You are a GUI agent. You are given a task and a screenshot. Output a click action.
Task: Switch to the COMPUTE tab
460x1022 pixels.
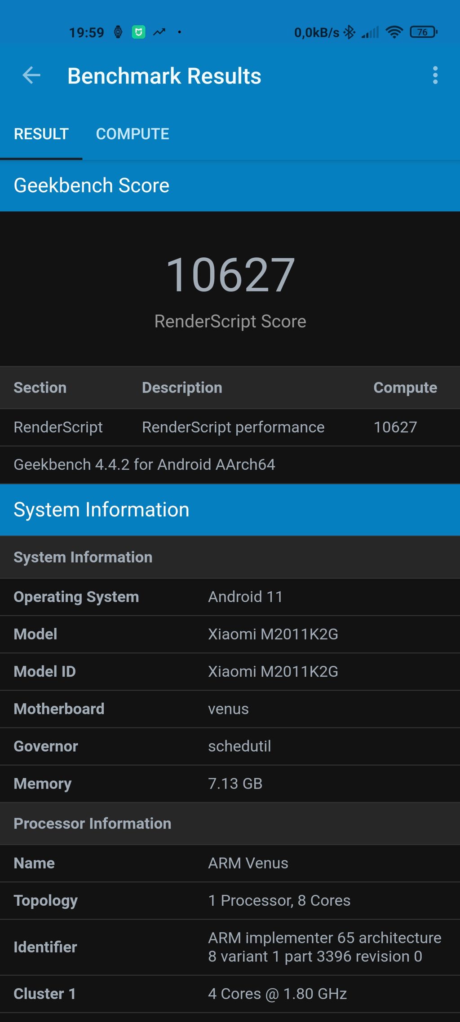(x=133, y=134)
